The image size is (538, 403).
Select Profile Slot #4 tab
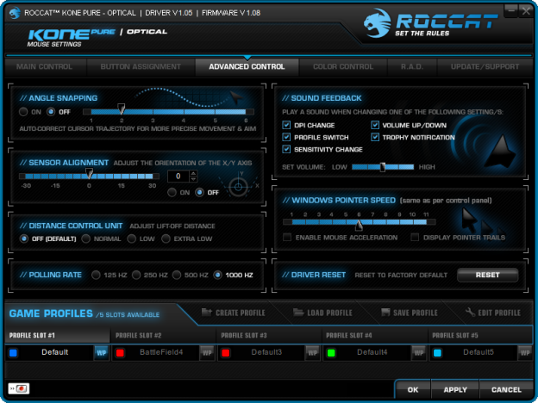point(375,335)
